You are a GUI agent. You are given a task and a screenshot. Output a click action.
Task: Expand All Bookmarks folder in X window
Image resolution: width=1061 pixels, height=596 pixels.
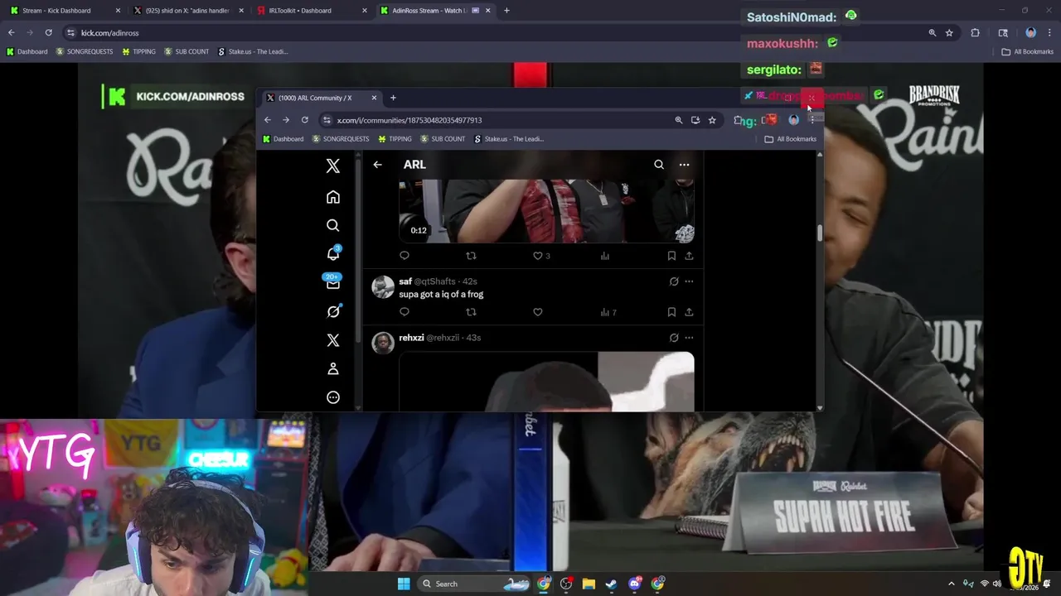(791, 139)
